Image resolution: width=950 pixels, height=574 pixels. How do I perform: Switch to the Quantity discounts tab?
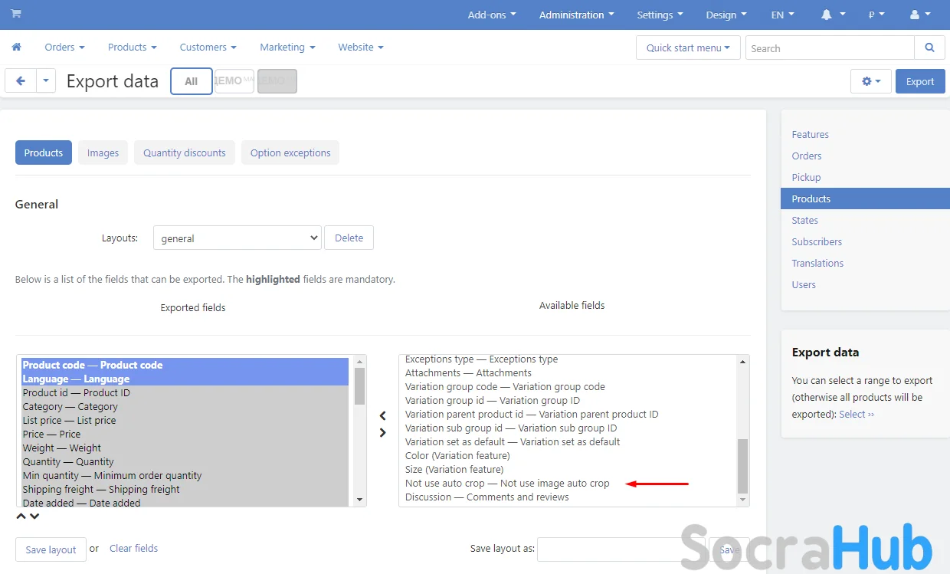pyautogui.click(x=184, y=153)
